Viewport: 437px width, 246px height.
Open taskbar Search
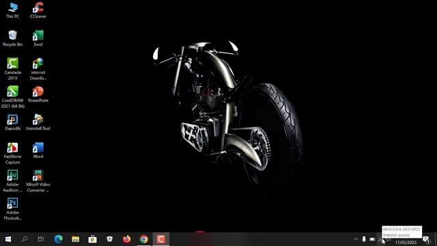(25, 239)
